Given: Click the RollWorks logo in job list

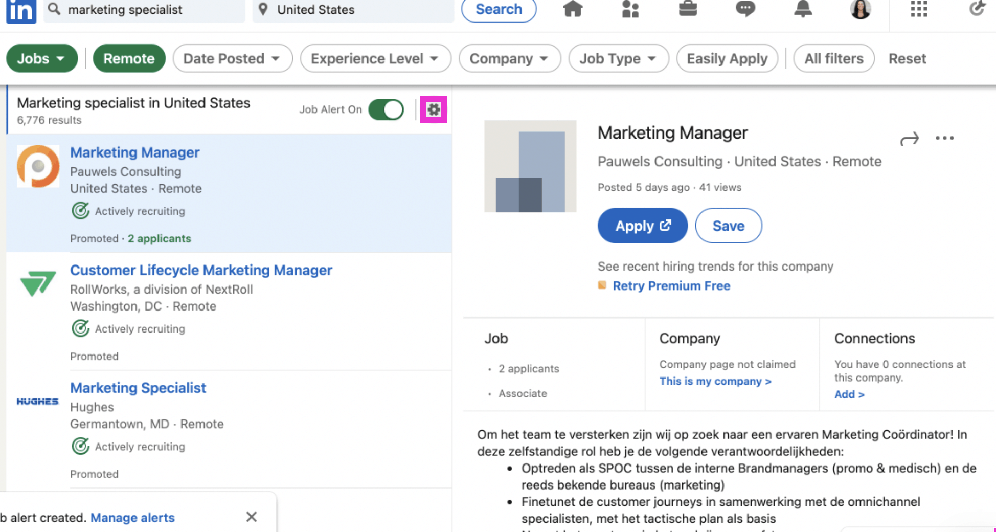Looking at the screenshot, I should pos(38,284).
